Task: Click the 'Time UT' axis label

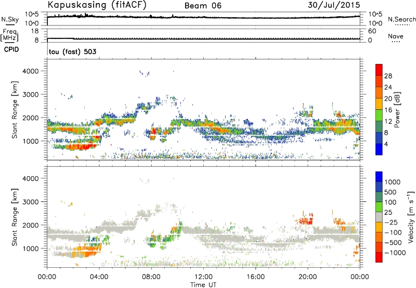Action: point(203,285)
